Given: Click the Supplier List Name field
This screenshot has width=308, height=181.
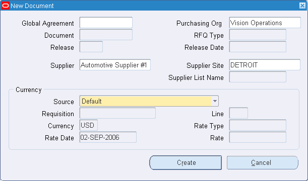Looking at the screenshot, I should pyautogui.click(x=258, y=77).
